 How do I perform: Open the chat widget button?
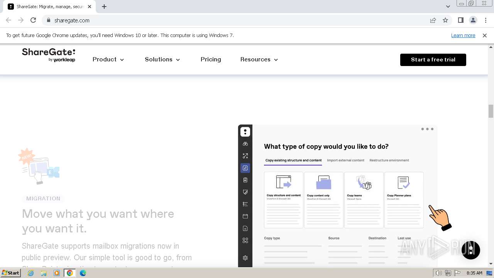tap(470, 250)
